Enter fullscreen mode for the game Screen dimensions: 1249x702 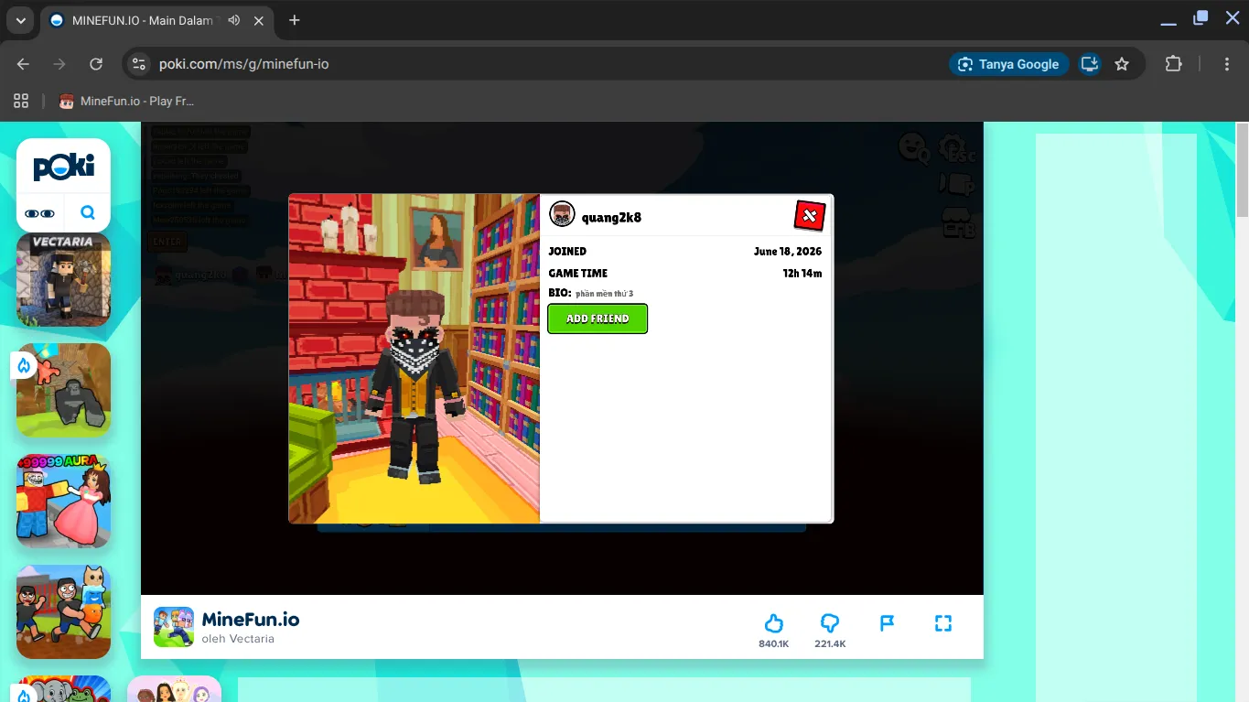(943, 624)
